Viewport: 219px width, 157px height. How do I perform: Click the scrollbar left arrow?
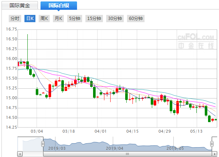coord(20,154)
